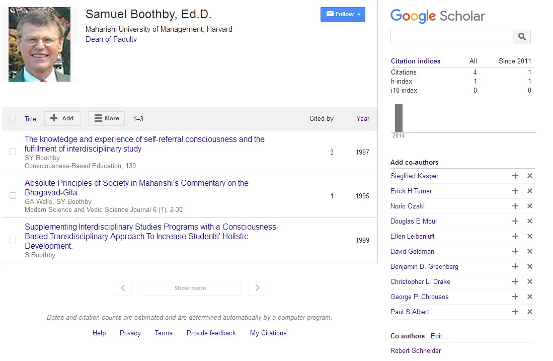Viewport: 553px width, 361px height.
Task: Click the profile photo of Samuel Boothby
Action: click(x=39, y=44)
